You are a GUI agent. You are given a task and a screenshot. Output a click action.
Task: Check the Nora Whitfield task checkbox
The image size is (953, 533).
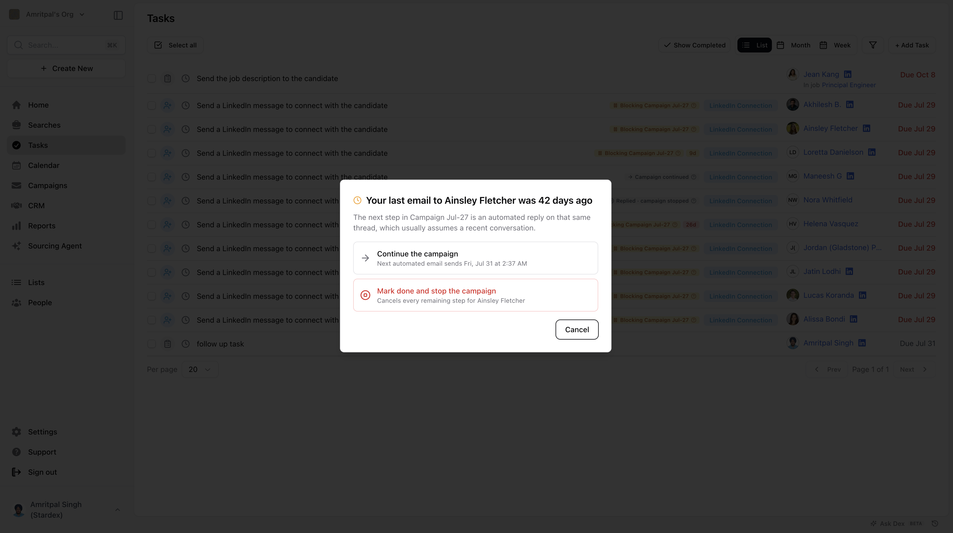click(x=152, y=201)
